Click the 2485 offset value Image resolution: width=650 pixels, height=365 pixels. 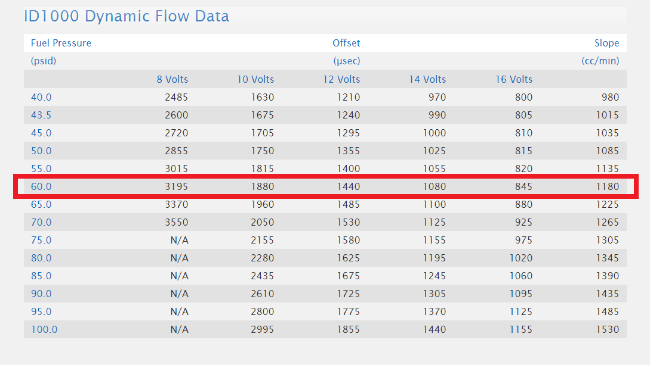[176, 97]
